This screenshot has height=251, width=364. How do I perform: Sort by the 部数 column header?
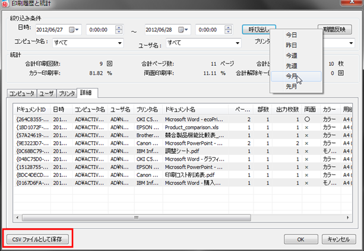point(263,110)
